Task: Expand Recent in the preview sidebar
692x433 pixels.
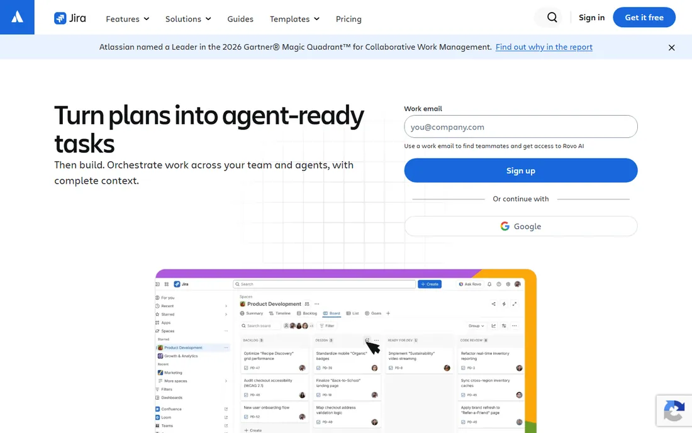Action: pyautogui.click(x=226, y=306)
